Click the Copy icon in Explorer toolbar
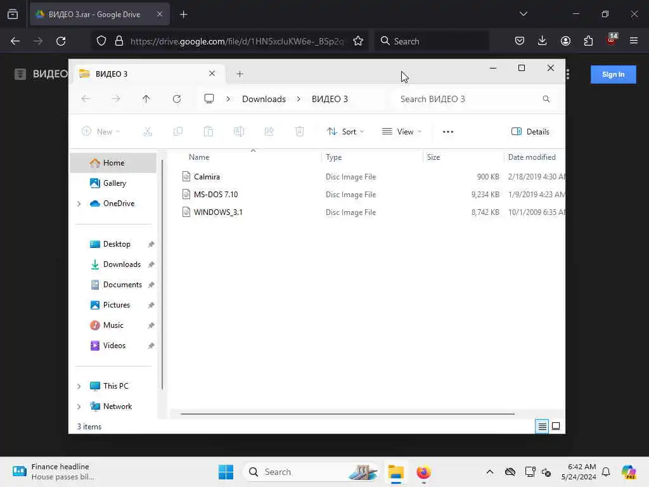 [x=178, y=132]
